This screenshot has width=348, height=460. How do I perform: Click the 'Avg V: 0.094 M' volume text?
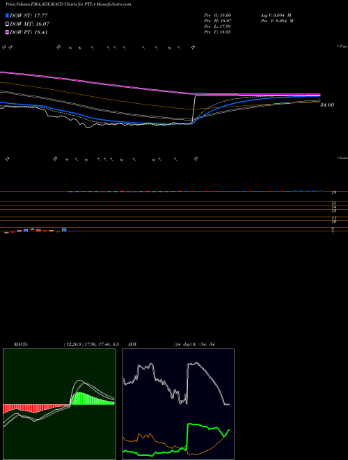tap(276, 15)
